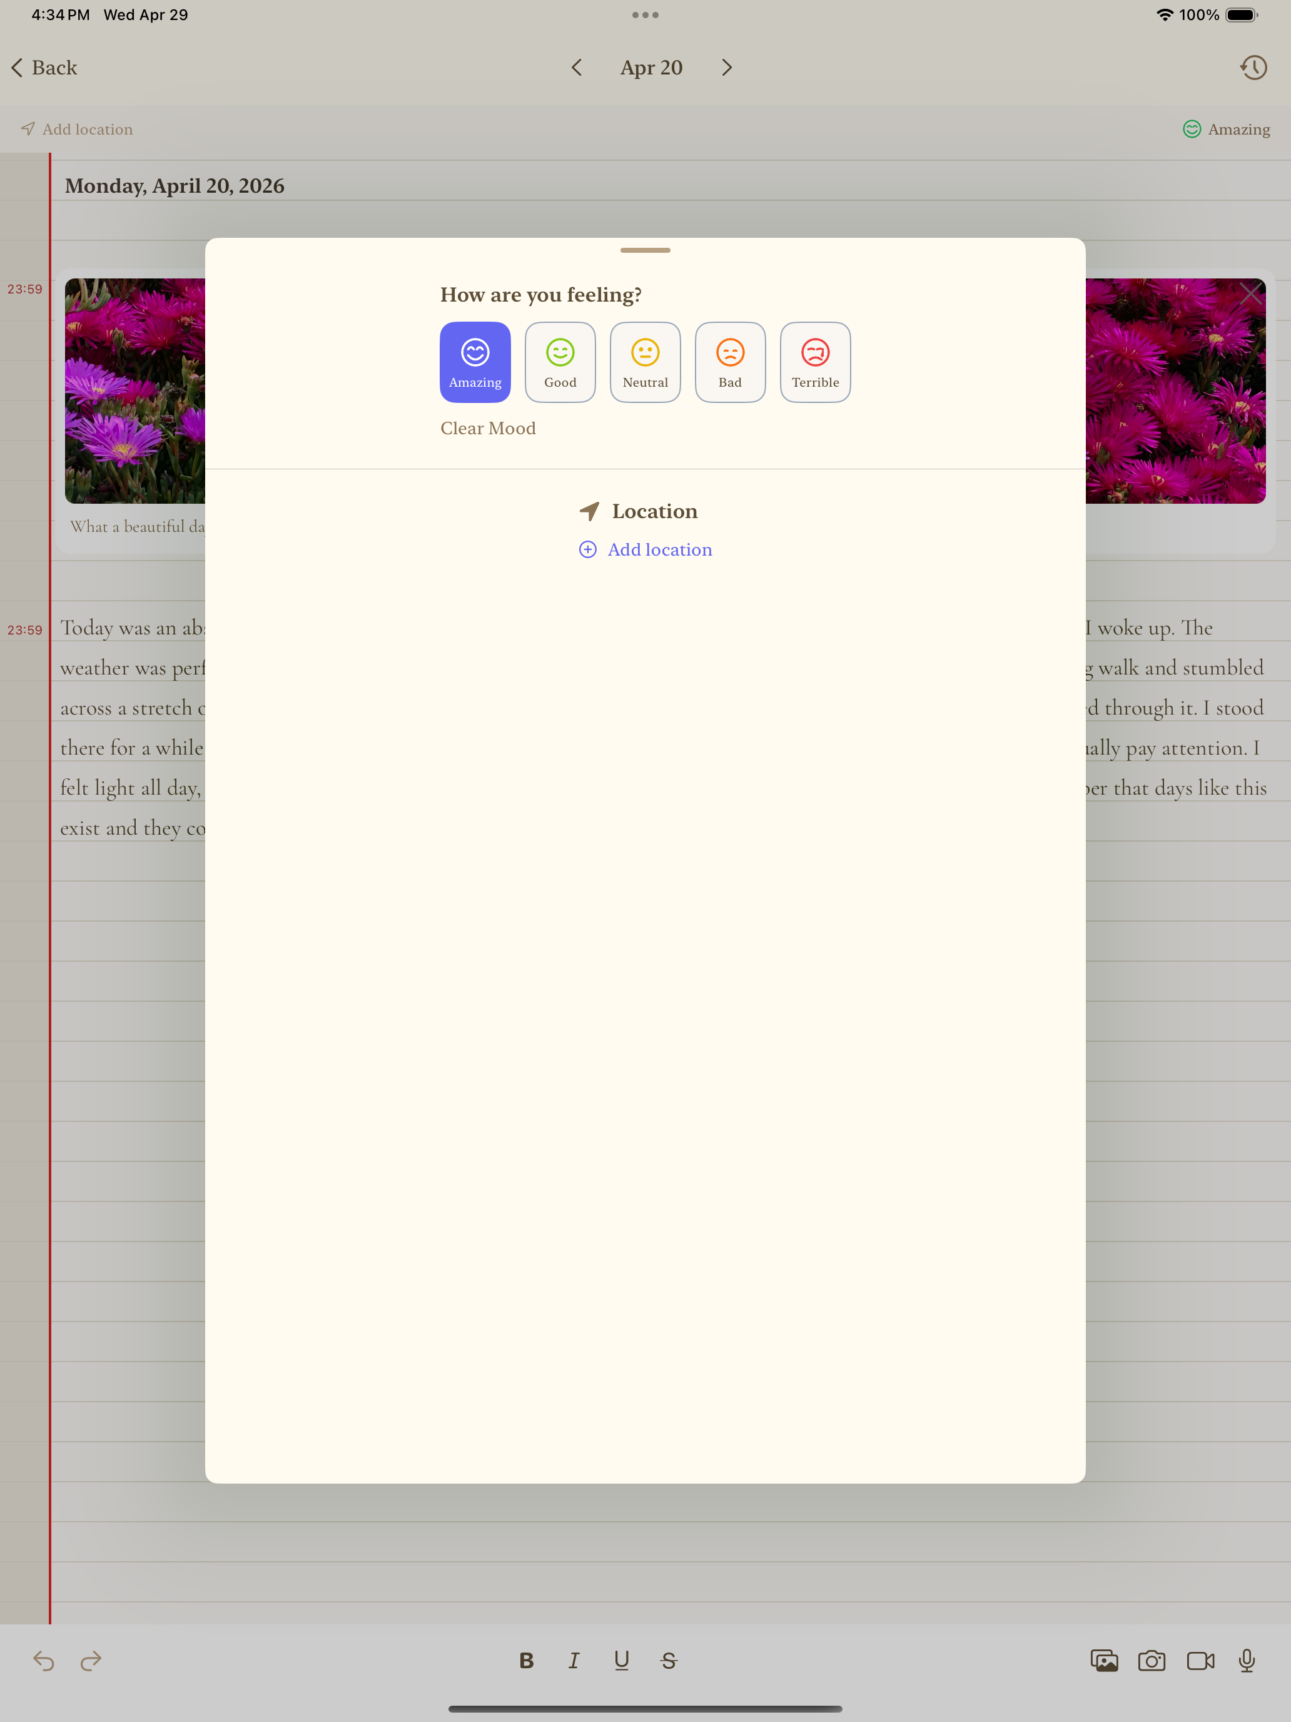The image size is (1291, 1722).
Task: Open the flower photo on the left
Action: [x=134, y=391]
